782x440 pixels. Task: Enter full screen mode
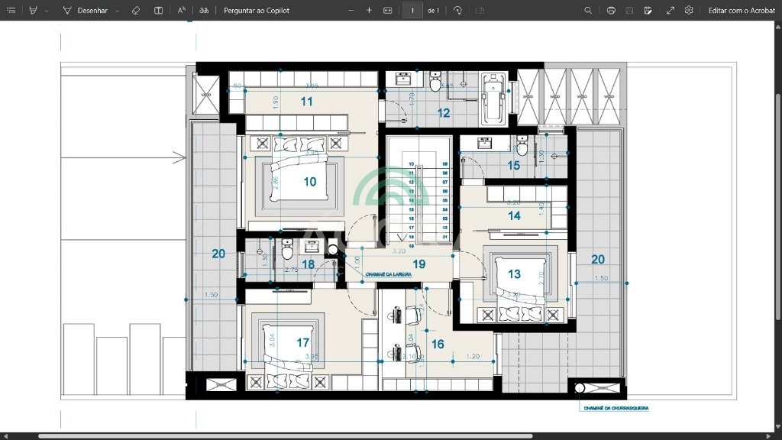point(670,11)
